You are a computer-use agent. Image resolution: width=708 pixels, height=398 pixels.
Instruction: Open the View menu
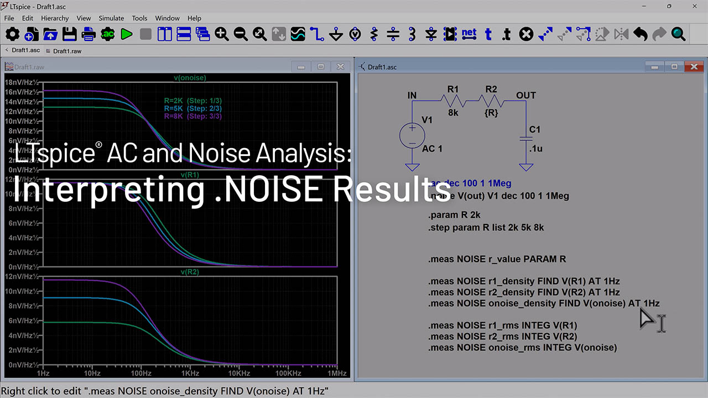point(84,18)
